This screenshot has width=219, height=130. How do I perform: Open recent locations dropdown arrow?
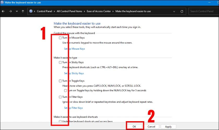pyautogui.click(x=17, y=11)
